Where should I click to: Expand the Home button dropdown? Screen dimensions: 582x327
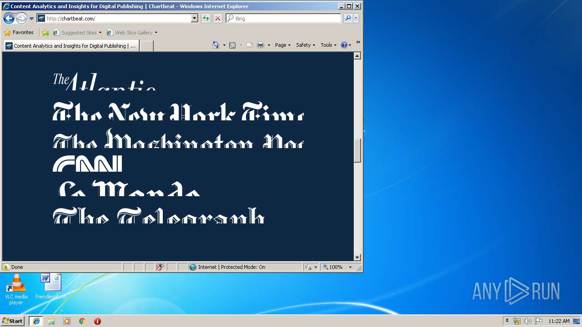tap(224, 45)
